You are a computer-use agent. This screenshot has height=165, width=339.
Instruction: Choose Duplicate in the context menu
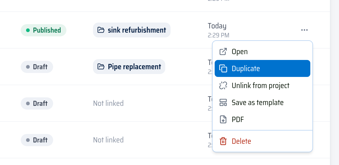click(262, 68)
